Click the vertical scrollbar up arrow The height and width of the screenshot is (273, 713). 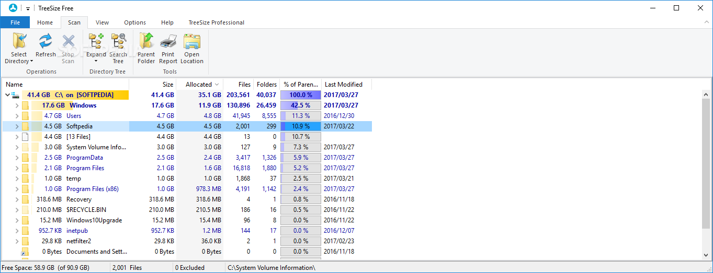(706, 94)
